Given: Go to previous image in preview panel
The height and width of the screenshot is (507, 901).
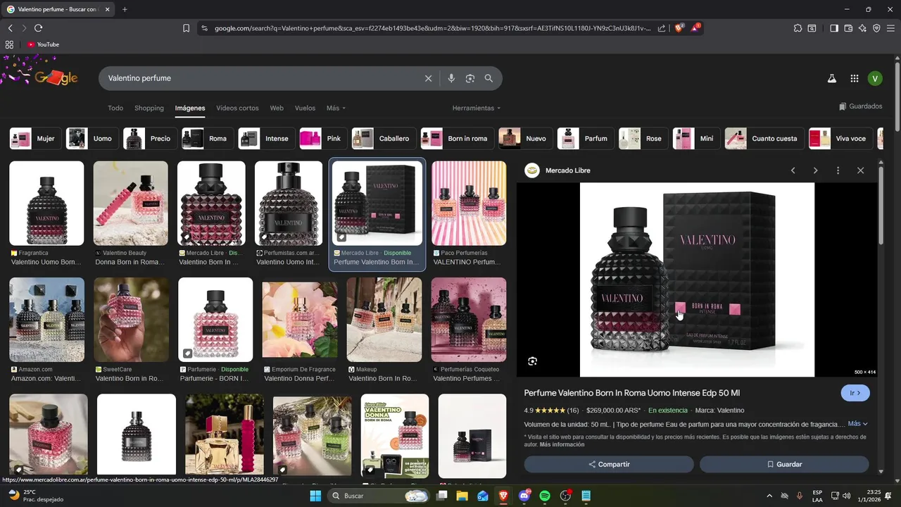Looking at the screenshot, I should [x=793, y=170].
